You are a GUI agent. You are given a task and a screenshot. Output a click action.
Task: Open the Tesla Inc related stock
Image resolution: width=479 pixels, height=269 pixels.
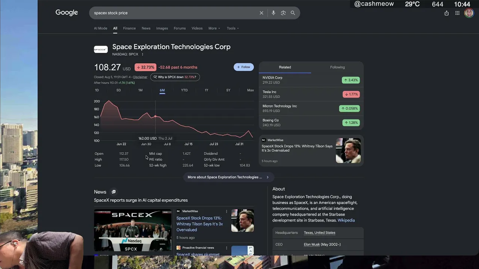[311, 94]
